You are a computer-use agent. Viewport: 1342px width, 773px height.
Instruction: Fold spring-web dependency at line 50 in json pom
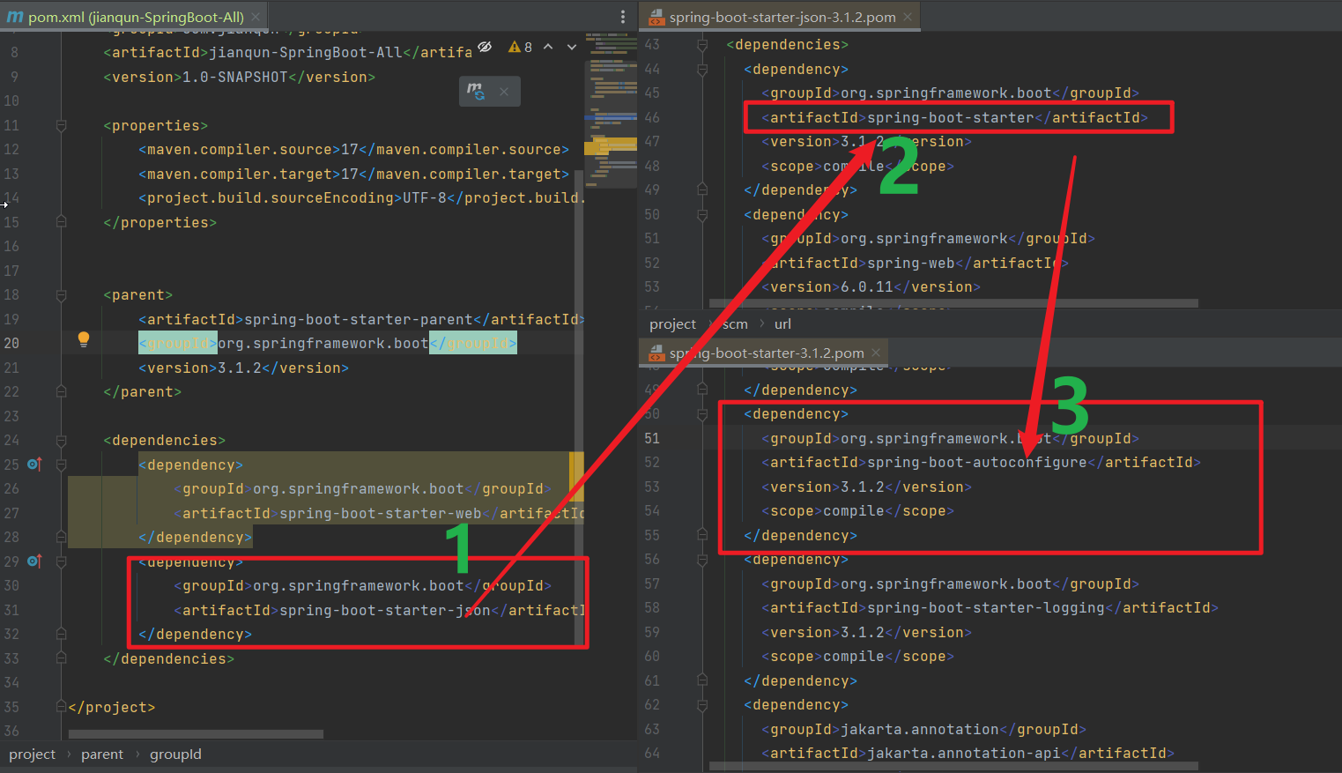(x=702, y=214)
